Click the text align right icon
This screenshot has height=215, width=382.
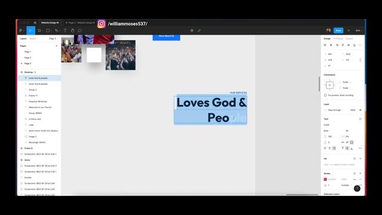[334, 148]
